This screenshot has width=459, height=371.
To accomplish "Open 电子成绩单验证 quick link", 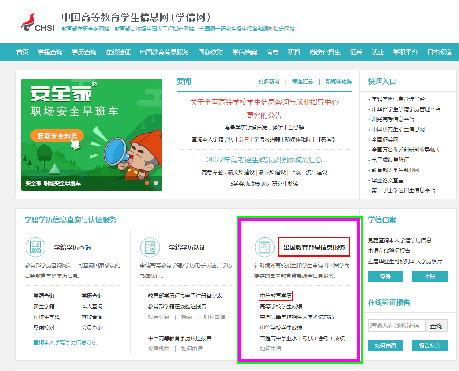I will coord(390,160).
